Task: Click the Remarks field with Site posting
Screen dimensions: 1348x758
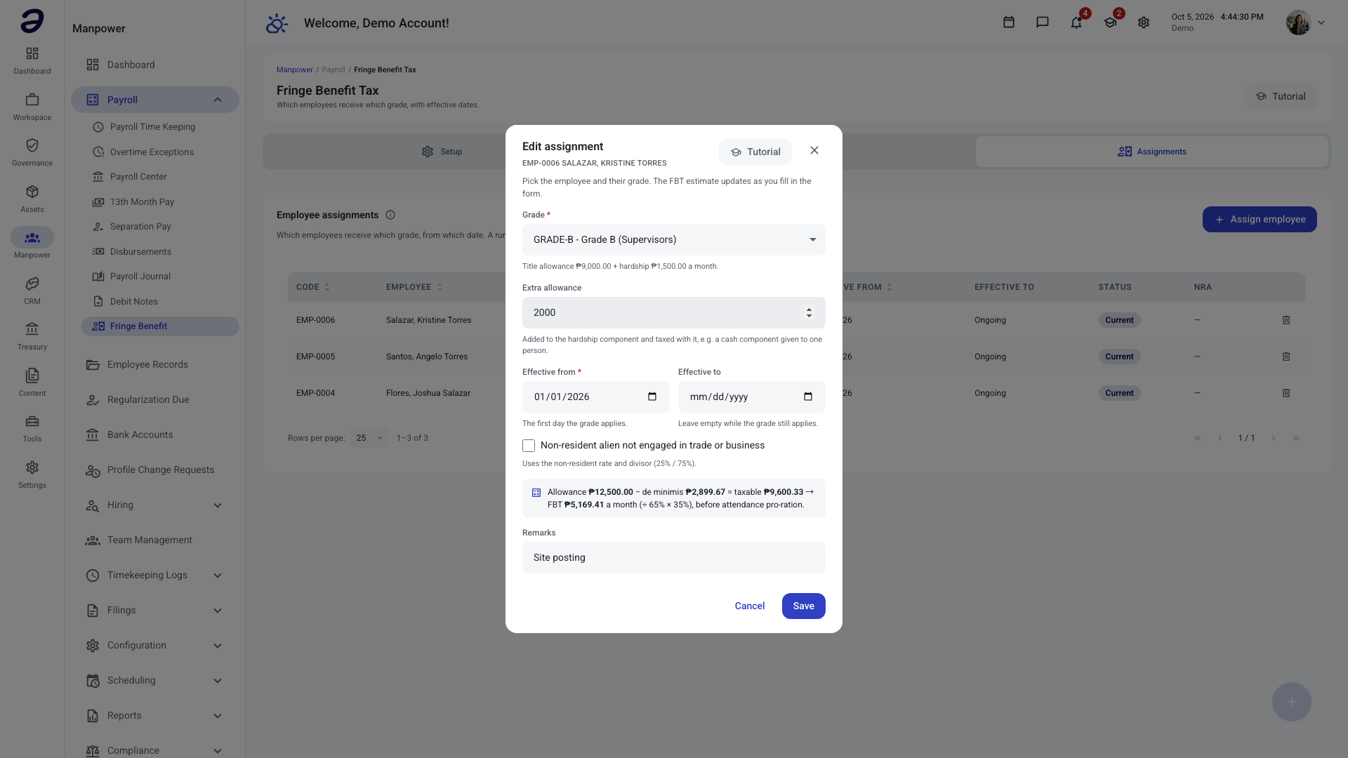Action: (x=674, y=557)
